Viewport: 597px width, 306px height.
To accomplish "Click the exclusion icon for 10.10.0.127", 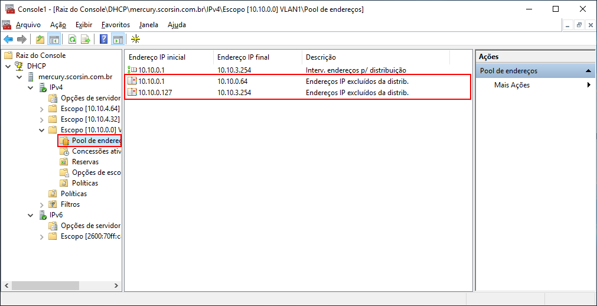I will (x=132, y=92).
